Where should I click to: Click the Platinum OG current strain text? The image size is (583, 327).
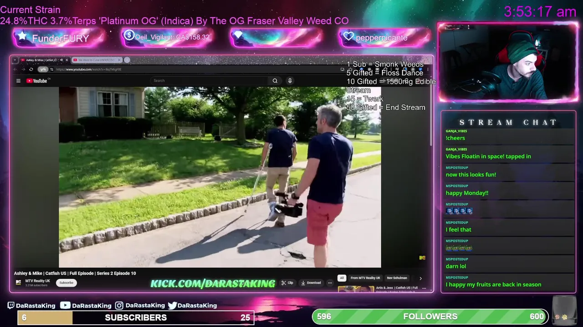[x=174, y=21]
